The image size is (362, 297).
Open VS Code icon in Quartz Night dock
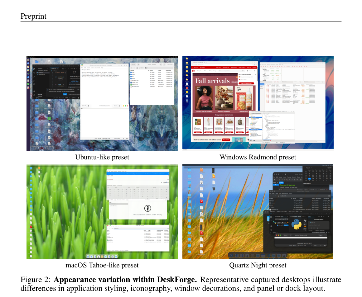click(268, 256)
